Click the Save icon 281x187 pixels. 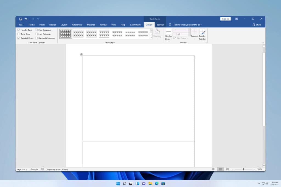[x=20, y=19]
